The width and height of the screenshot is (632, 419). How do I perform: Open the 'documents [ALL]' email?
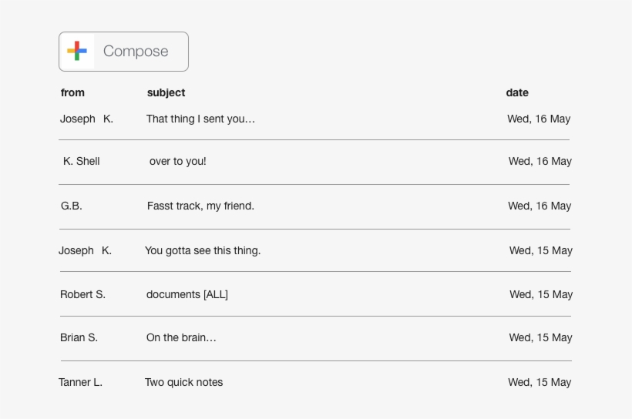coord(187,294)
